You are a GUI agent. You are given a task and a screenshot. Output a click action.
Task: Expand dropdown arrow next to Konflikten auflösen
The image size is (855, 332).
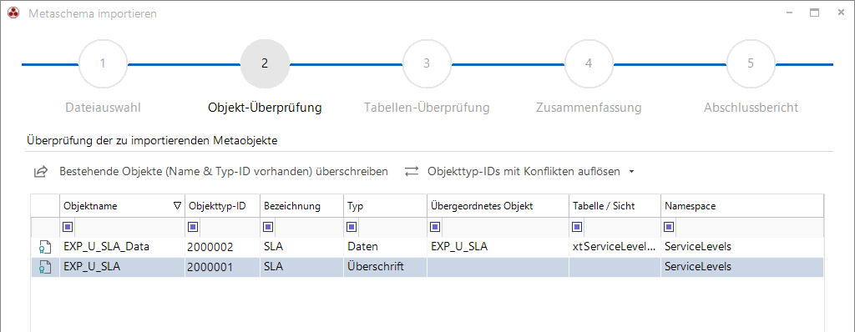(x=631, y=172)
